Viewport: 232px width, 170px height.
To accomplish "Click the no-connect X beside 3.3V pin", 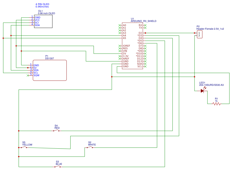I will coord(120,56).
